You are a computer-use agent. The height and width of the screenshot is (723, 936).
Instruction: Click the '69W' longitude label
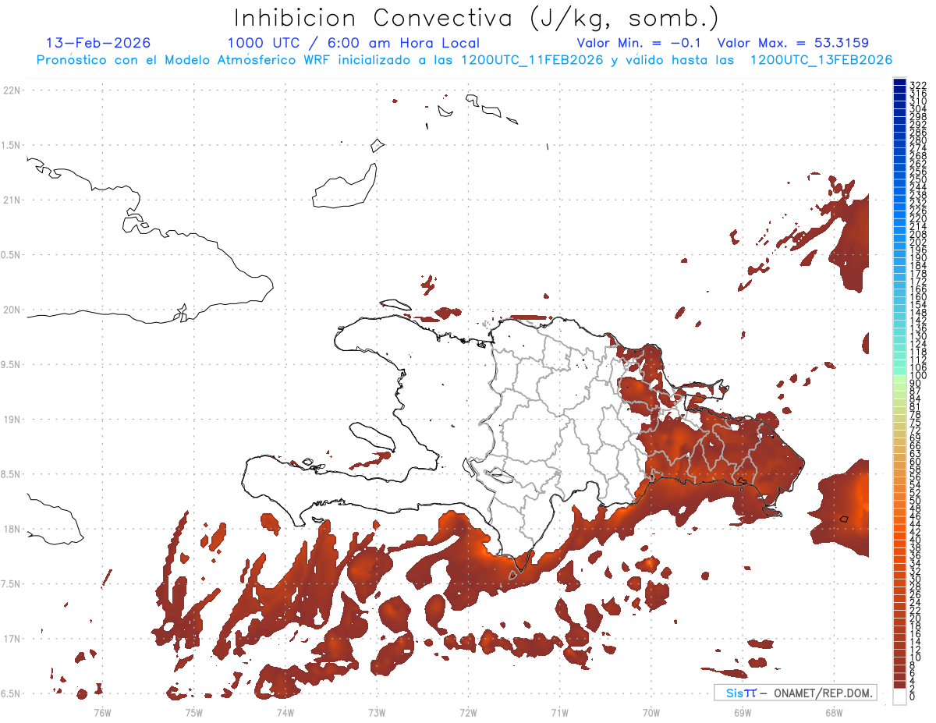coord(743,713)
